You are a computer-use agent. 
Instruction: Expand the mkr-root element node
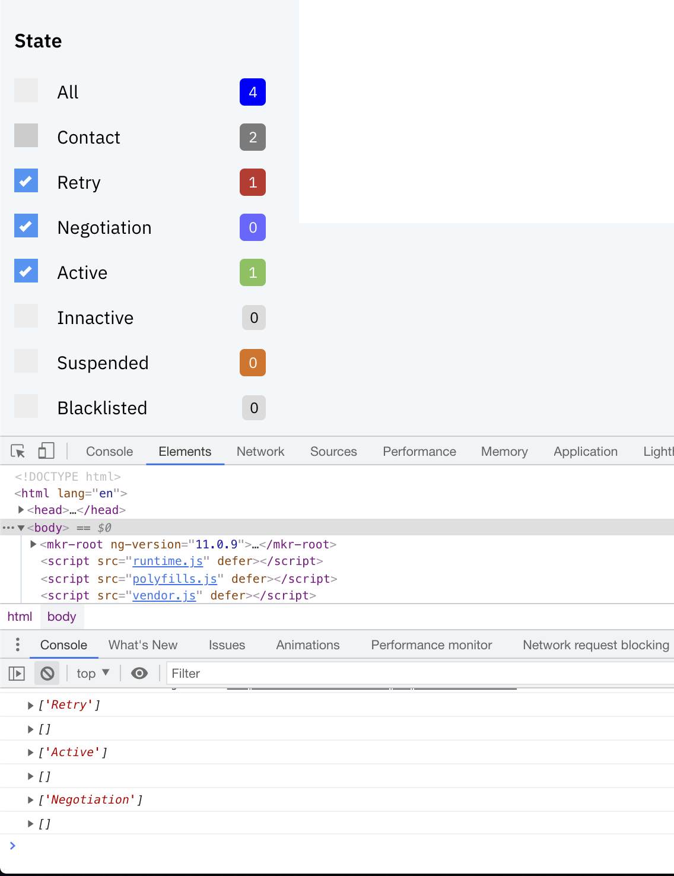34,544
